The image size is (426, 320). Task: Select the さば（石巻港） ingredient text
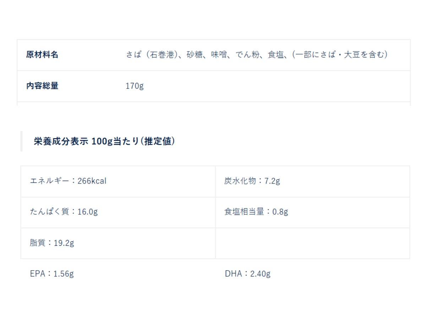(152, 55)
